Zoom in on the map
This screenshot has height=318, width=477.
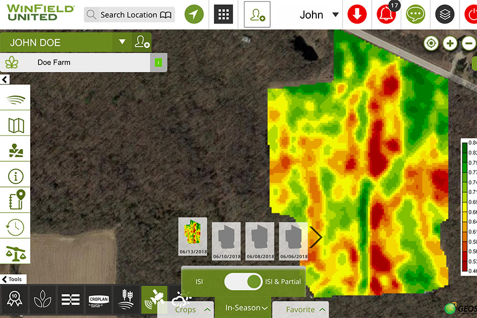[x=450, y=43]
